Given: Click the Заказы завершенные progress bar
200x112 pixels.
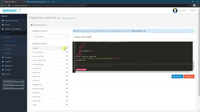Looking at the screenshot, I should 13,82.
